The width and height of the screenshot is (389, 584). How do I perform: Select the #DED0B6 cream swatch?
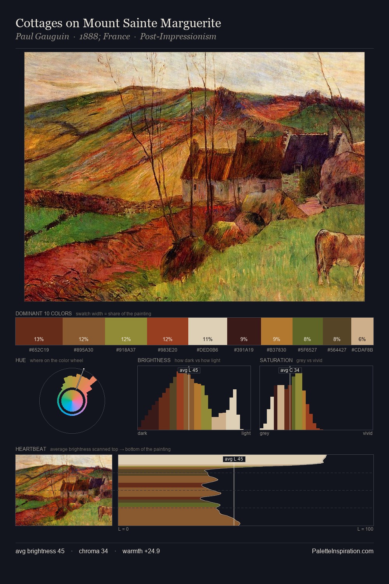coord(208,331)
